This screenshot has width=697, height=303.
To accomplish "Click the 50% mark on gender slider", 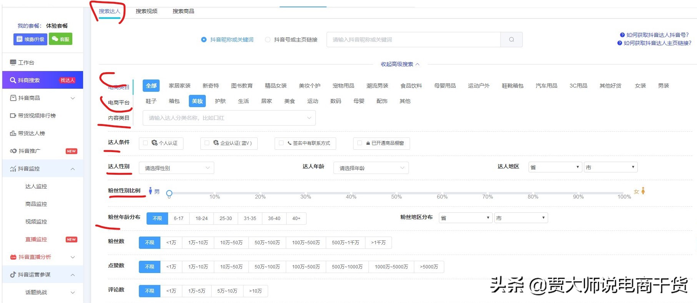I will [x=397, y=197].
